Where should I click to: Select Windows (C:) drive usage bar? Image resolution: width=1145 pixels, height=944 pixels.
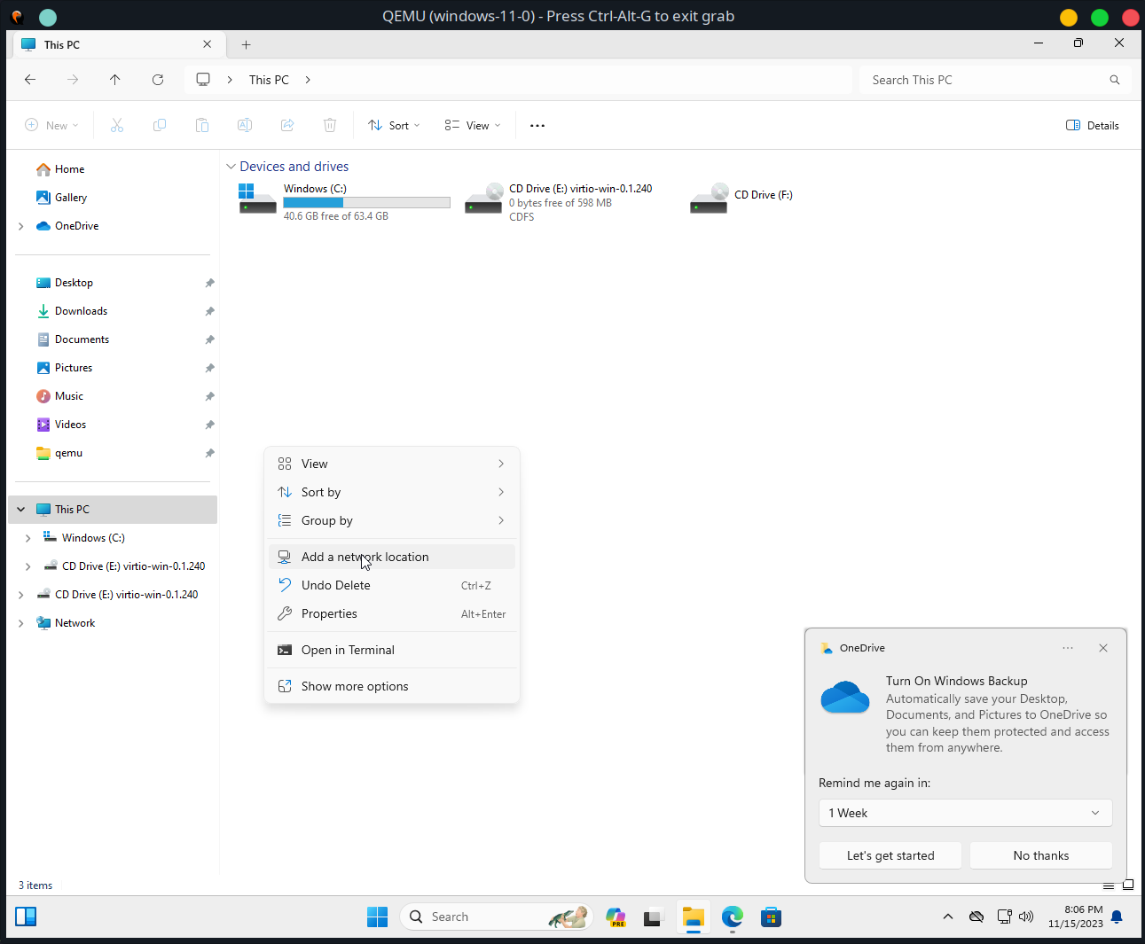[x=366, y=203]
